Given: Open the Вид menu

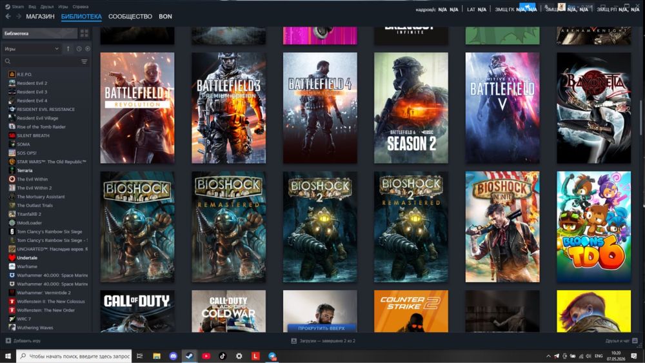Looking at the screenshot, I should coord(32,6).
